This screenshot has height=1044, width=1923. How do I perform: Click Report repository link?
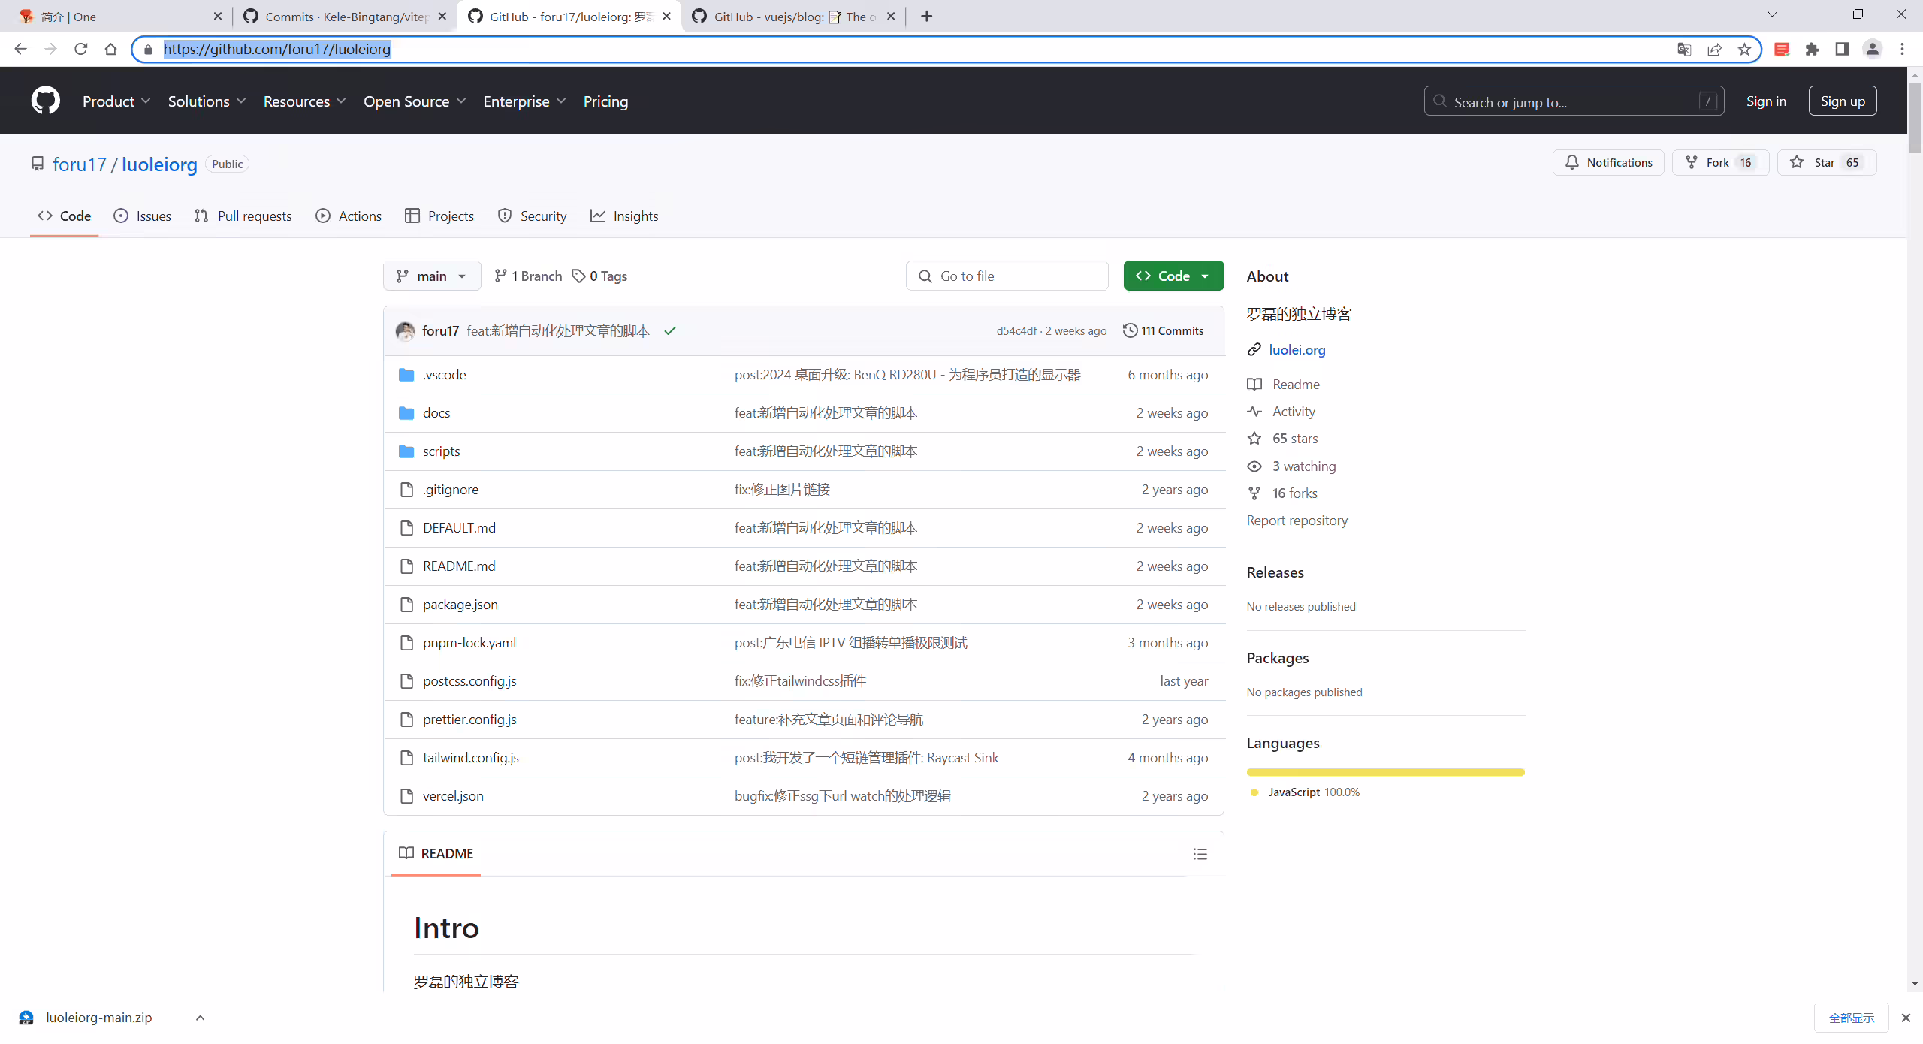1297,520
